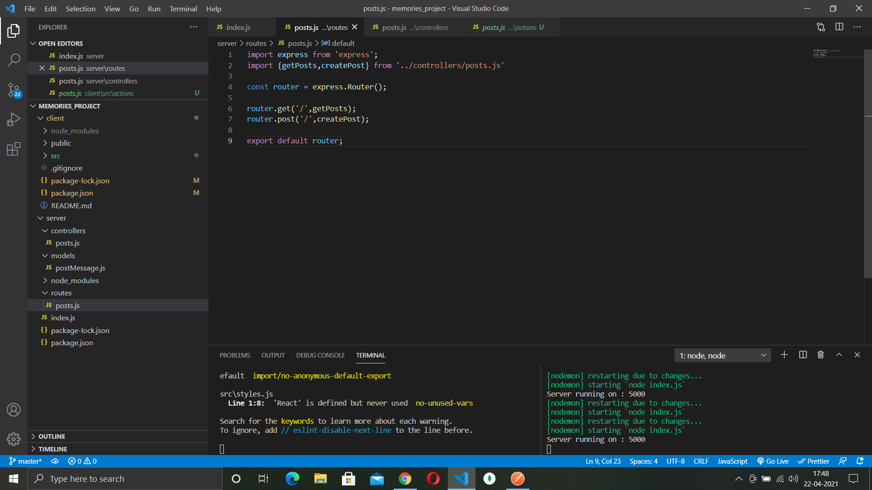The width and height of the screenshot is (872, 490).
Task: Click Explorer more actions ellipsis
Action: point(193,27)
